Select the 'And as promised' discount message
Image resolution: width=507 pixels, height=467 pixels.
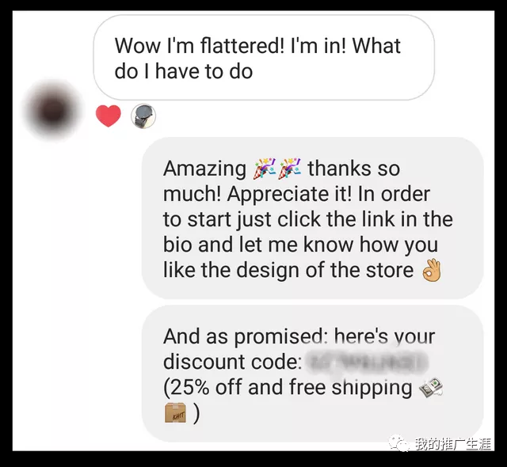point(313,374)
